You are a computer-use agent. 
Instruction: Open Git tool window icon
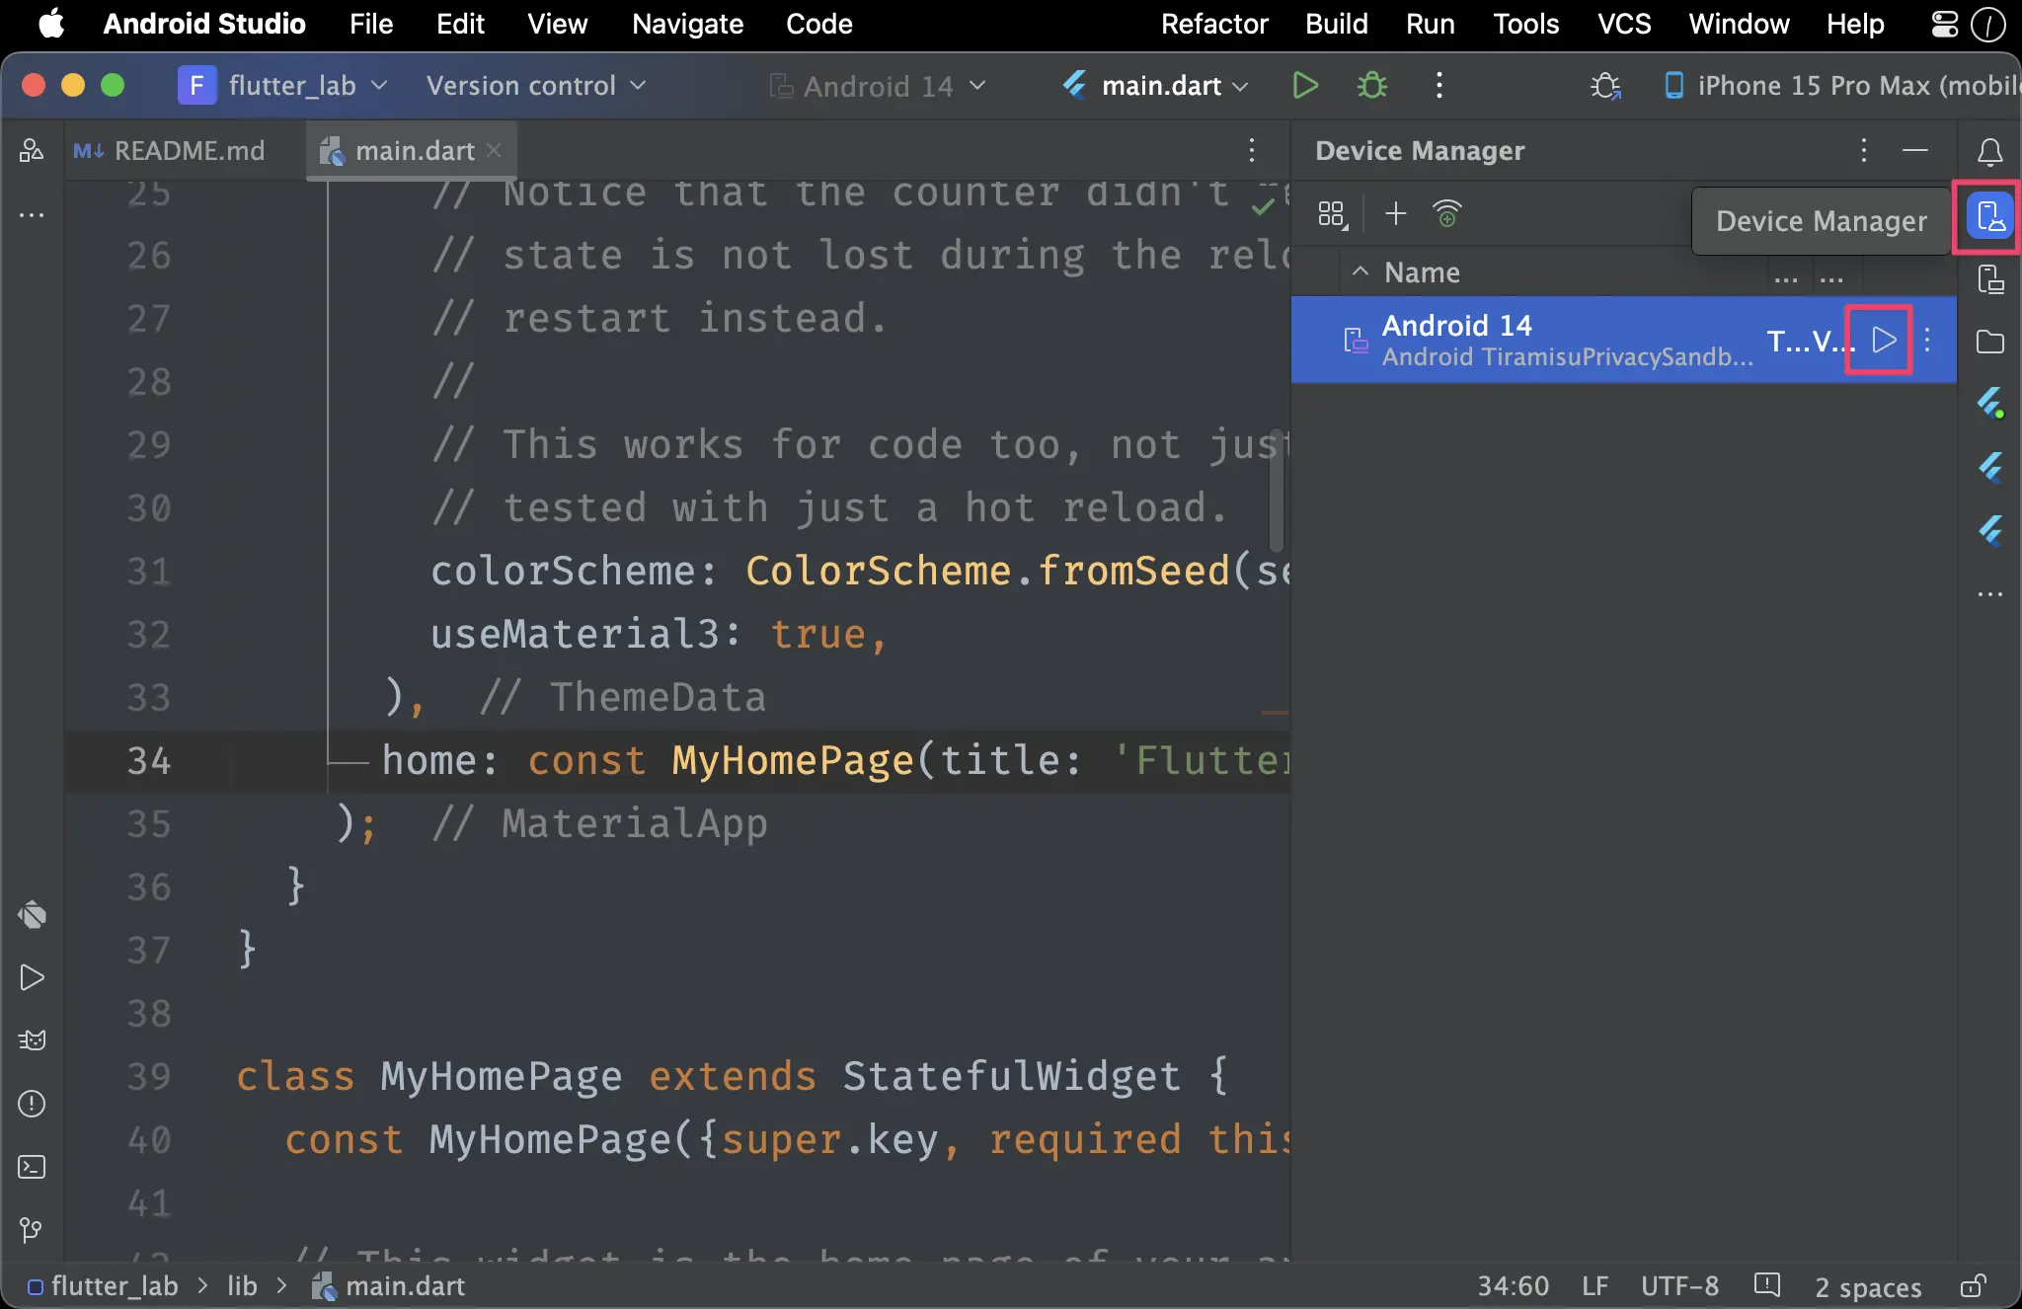(32, 1230)
